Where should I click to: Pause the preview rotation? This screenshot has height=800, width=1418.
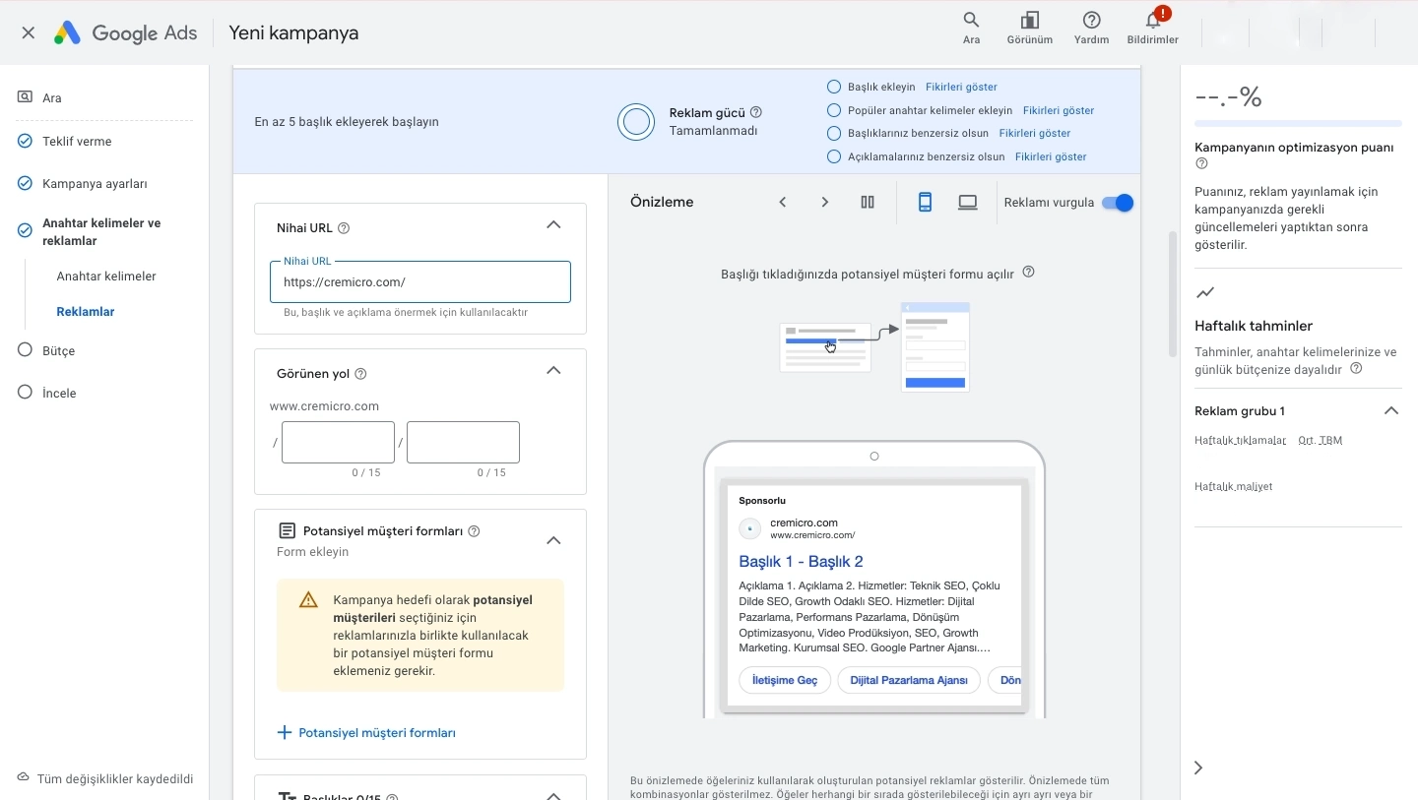[x=868, y=202]
